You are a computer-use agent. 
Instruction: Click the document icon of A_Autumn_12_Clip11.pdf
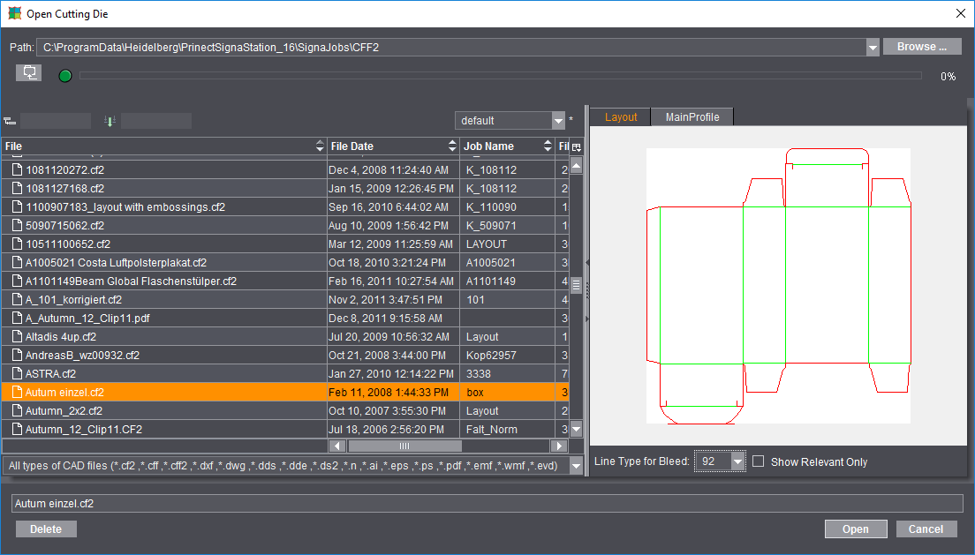pyautogui.click(x=16, y=318)
